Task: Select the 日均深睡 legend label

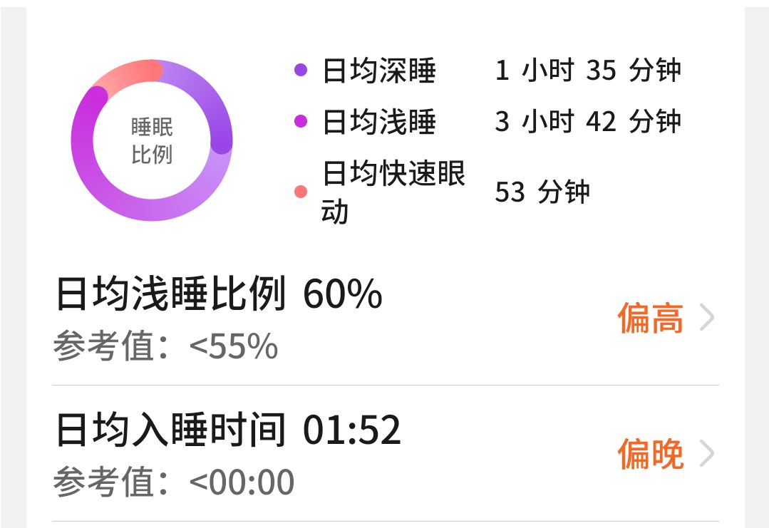Action: tap(379, 71)
